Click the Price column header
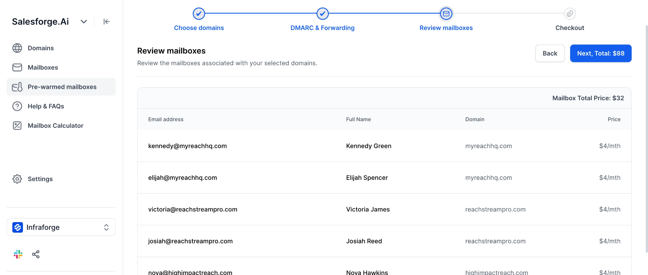This screenshot has height=275, width=648. click(614, 119)
